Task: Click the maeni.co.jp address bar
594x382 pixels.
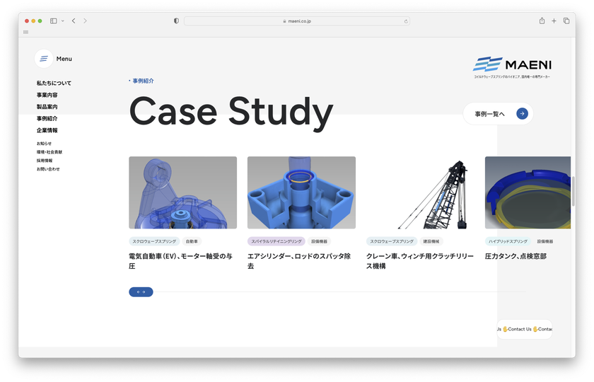Action: tap(297, 21)
